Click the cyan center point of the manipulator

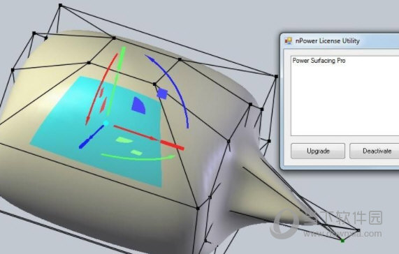point(106,124)
